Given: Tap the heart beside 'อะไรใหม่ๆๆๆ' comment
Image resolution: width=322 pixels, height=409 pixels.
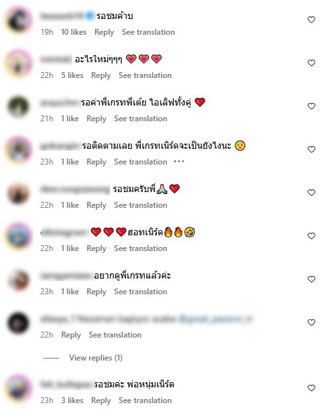Looking at the screenshot, I should (312, 63).
